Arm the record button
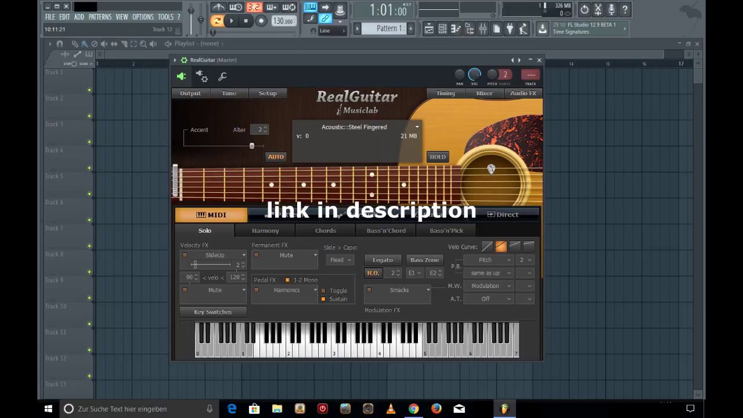 (x=261, y=21)
